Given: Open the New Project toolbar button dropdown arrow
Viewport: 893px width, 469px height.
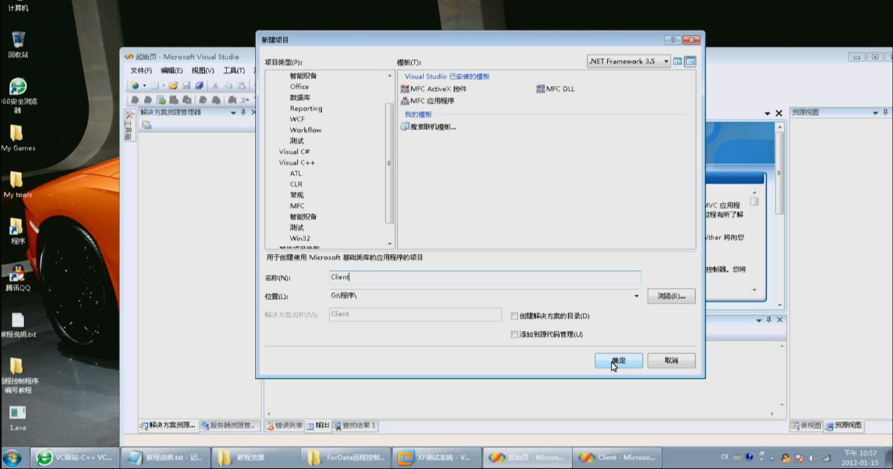Looking at the screenshot, I should tap(144, 86).
